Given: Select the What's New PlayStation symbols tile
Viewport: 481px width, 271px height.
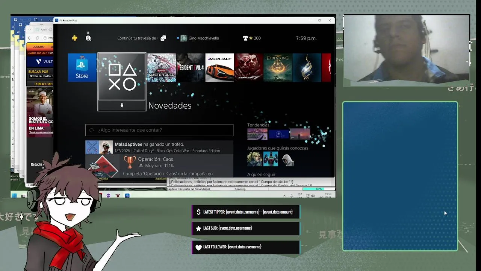Looking at the screenshot, I should [122, 77].
